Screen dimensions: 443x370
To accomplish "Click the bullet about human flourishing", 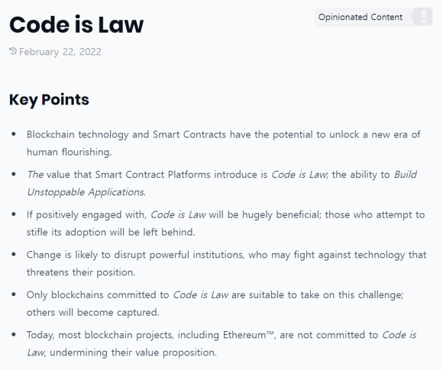I will [224, 143].
